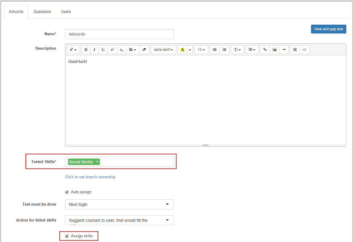Click the Tested Skills input field
The width and height of the screenshot is (354, 242).
120,162
